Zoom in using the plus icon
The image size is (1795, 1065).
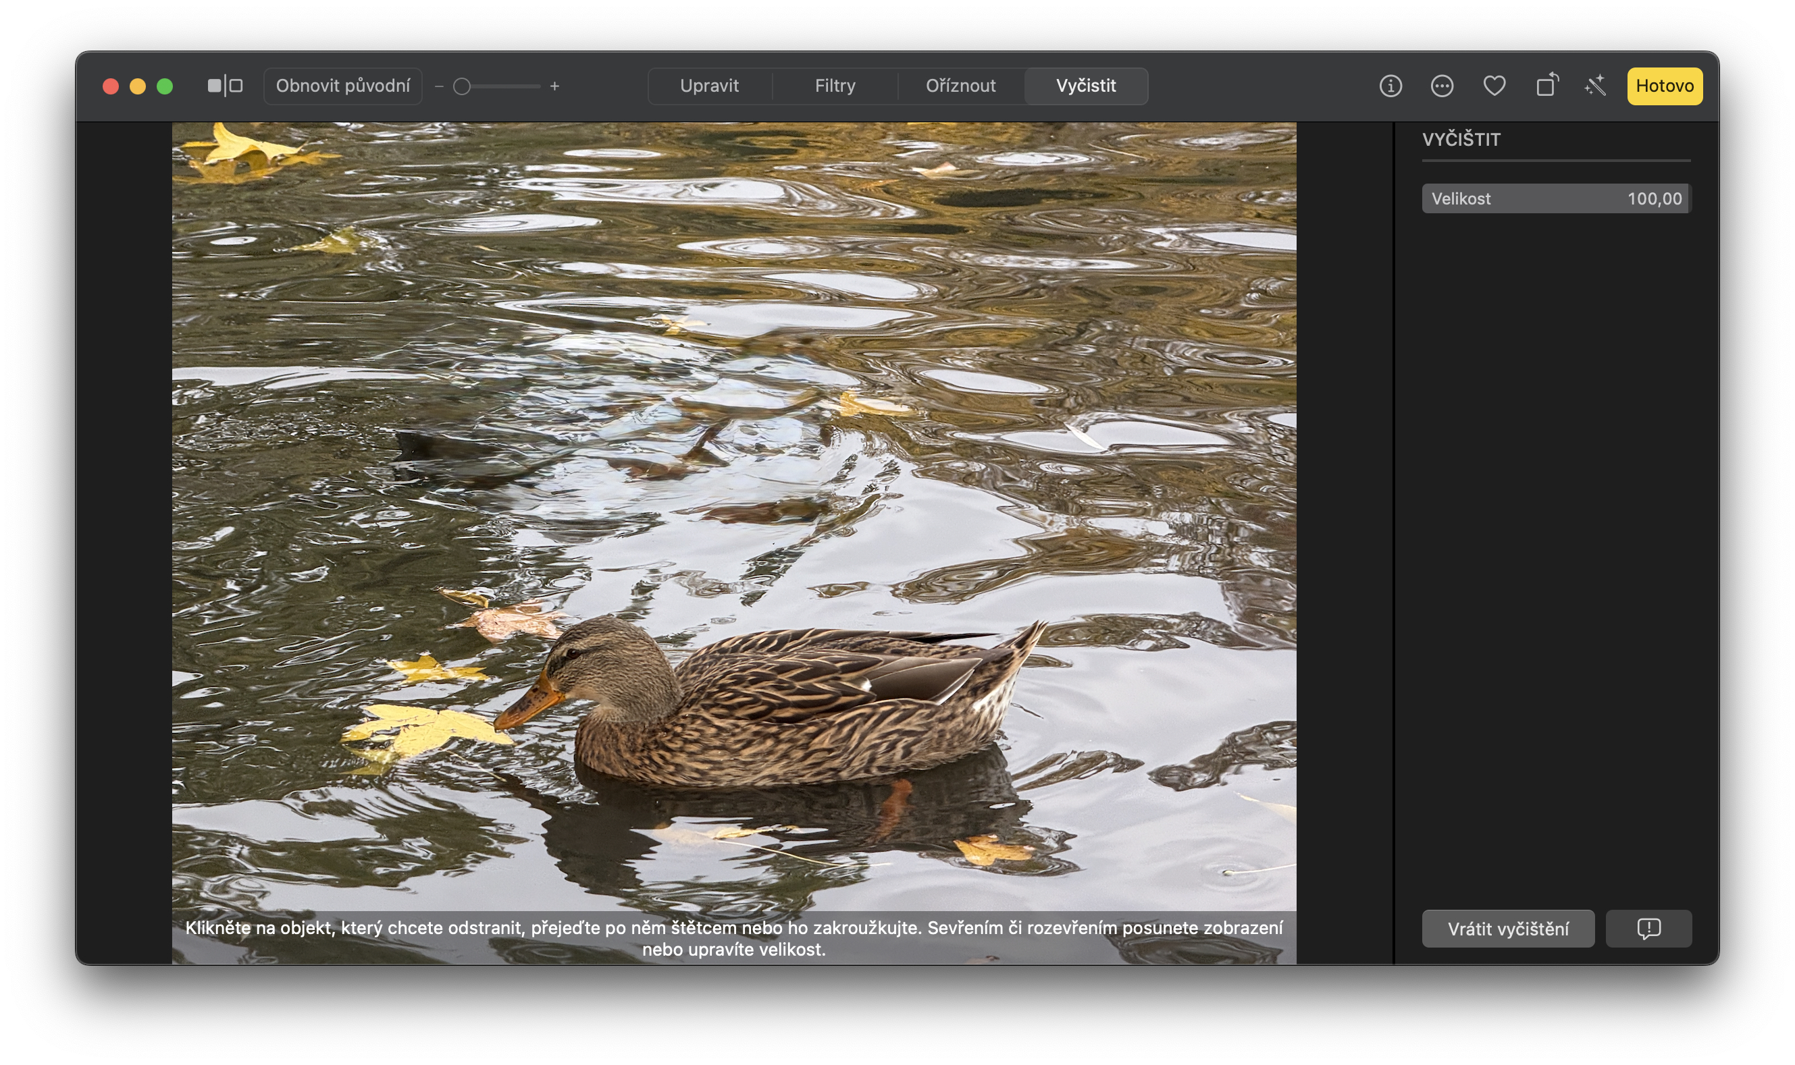coord(554,86)
